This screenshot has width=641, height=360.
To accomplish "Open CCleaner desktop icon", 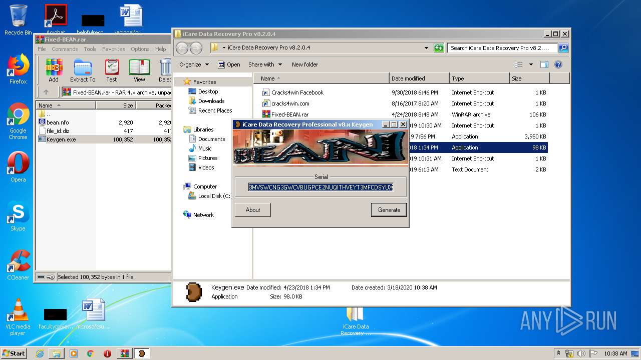I will pyautogui.click(x=18, y=264).
